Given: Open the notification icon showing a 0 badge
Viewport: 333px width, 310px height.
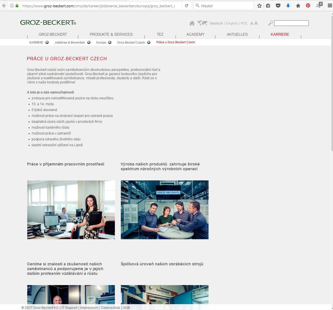Looking at the screenshot, I should pyautogui.click(x=319, y=5).
